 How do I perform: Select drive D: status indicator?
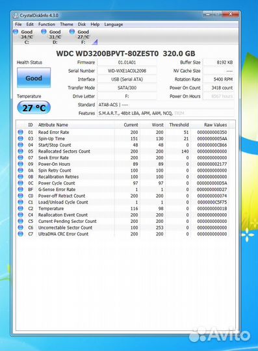tap(51, 36)
